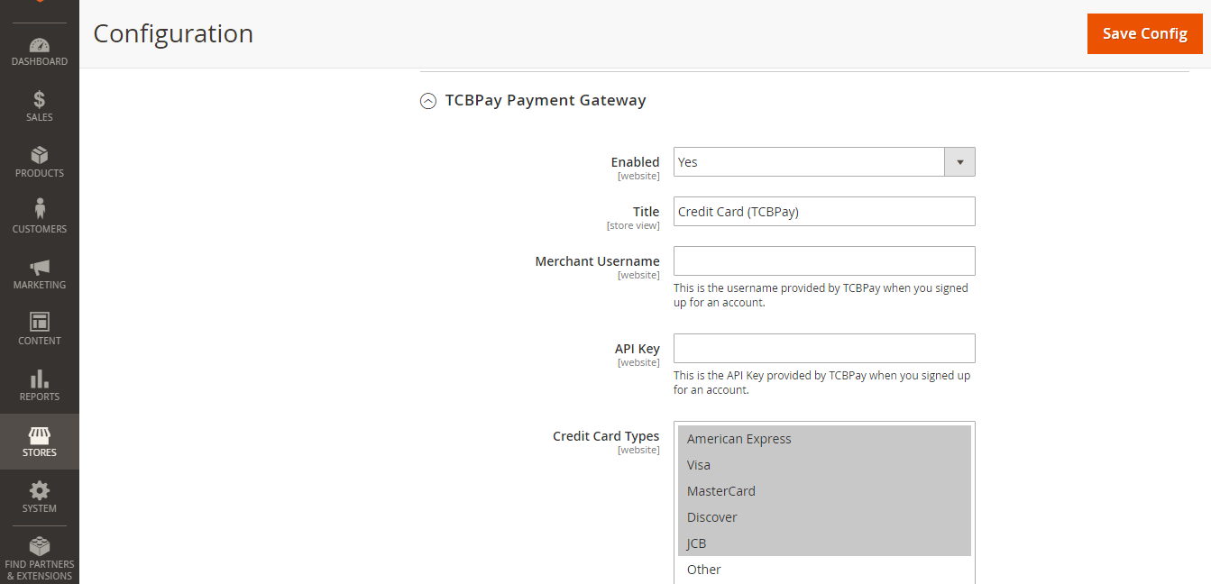Click the CUSTOMERS menu label
1211x584 pixels.
[x=40, y=229]
